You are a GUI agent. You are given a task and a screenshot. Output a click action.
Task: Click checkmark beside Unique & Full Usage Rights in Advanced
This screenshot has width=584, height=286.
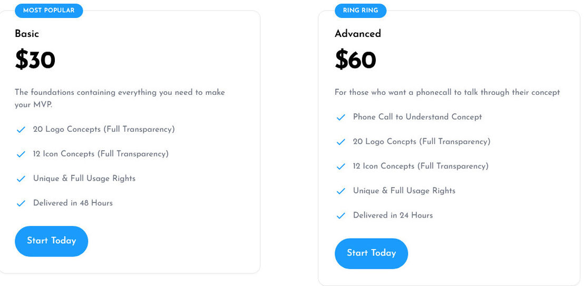(x=341, y=191)
